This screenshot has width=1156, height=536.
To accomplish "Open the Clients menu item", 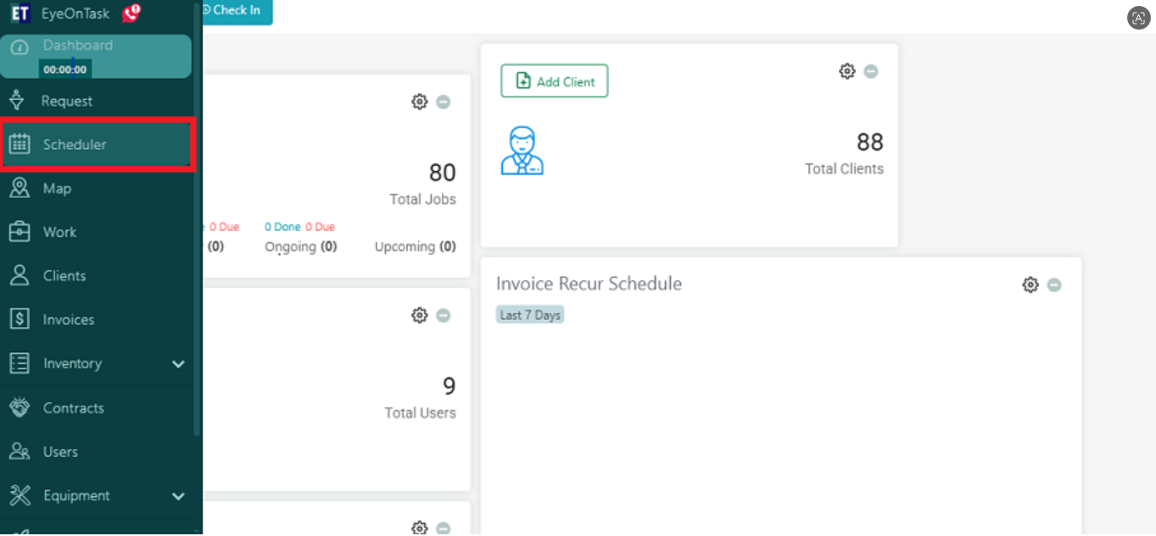I will click(x=64, y=276).
